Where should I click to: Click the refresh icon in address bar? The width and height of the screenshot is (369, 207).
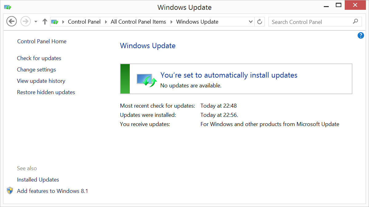(260, 22)
